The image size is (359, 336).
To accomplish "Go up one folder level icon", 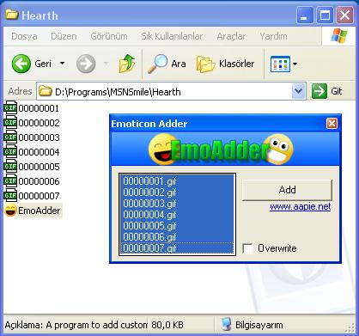I will coord(127,64).
